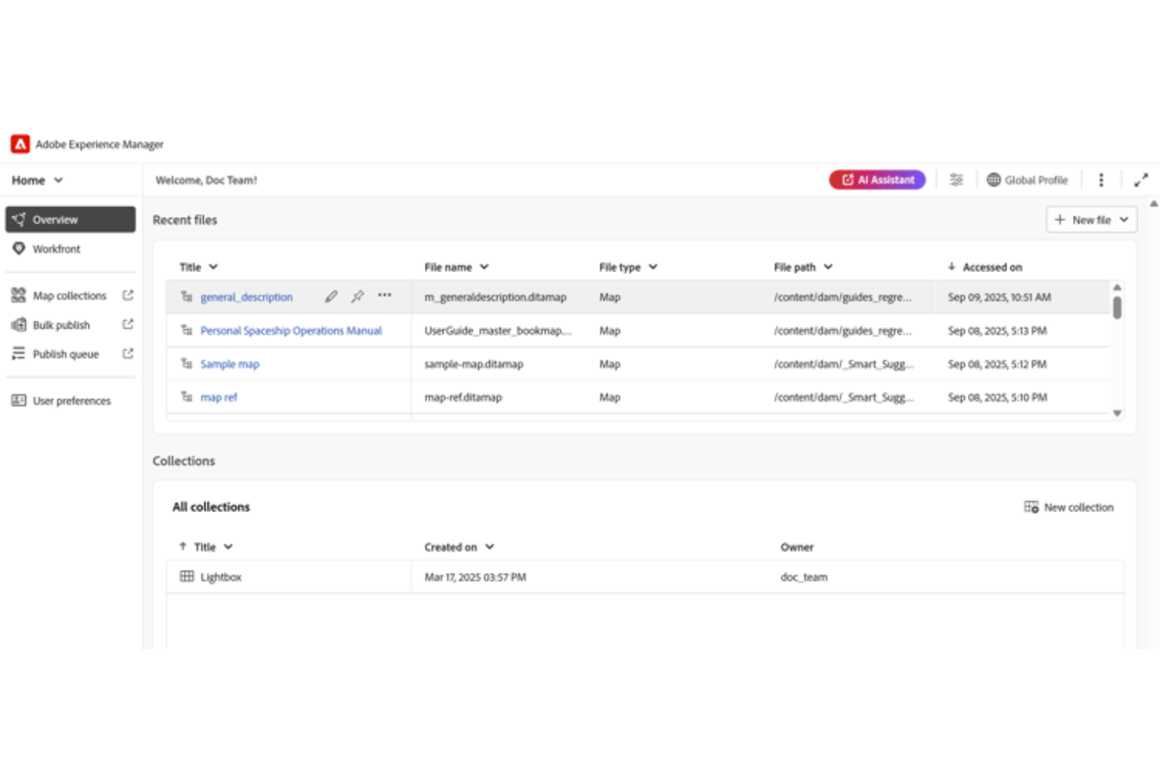Open Personal Spaceship Operations Manual link
This screenshot has height=774, width=1160.
[291, 331]
